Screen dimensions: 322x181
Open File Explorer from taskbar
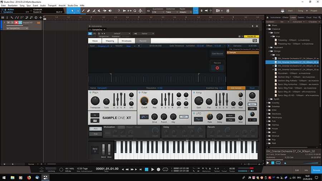click(13, 177)
